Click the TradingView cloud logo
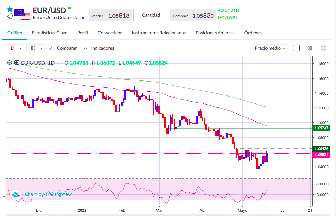The width and height of the screenshot is (336, 216). [x=16, y=195]
